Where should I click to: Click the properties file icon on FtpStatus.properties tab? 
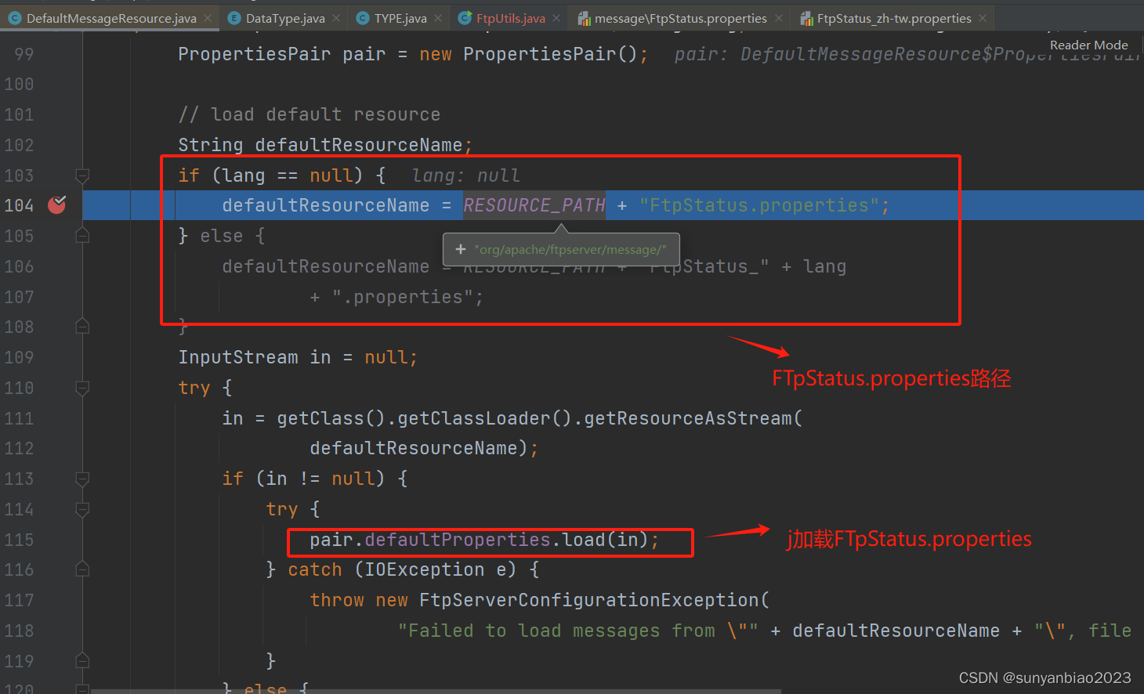coord(585,16)
